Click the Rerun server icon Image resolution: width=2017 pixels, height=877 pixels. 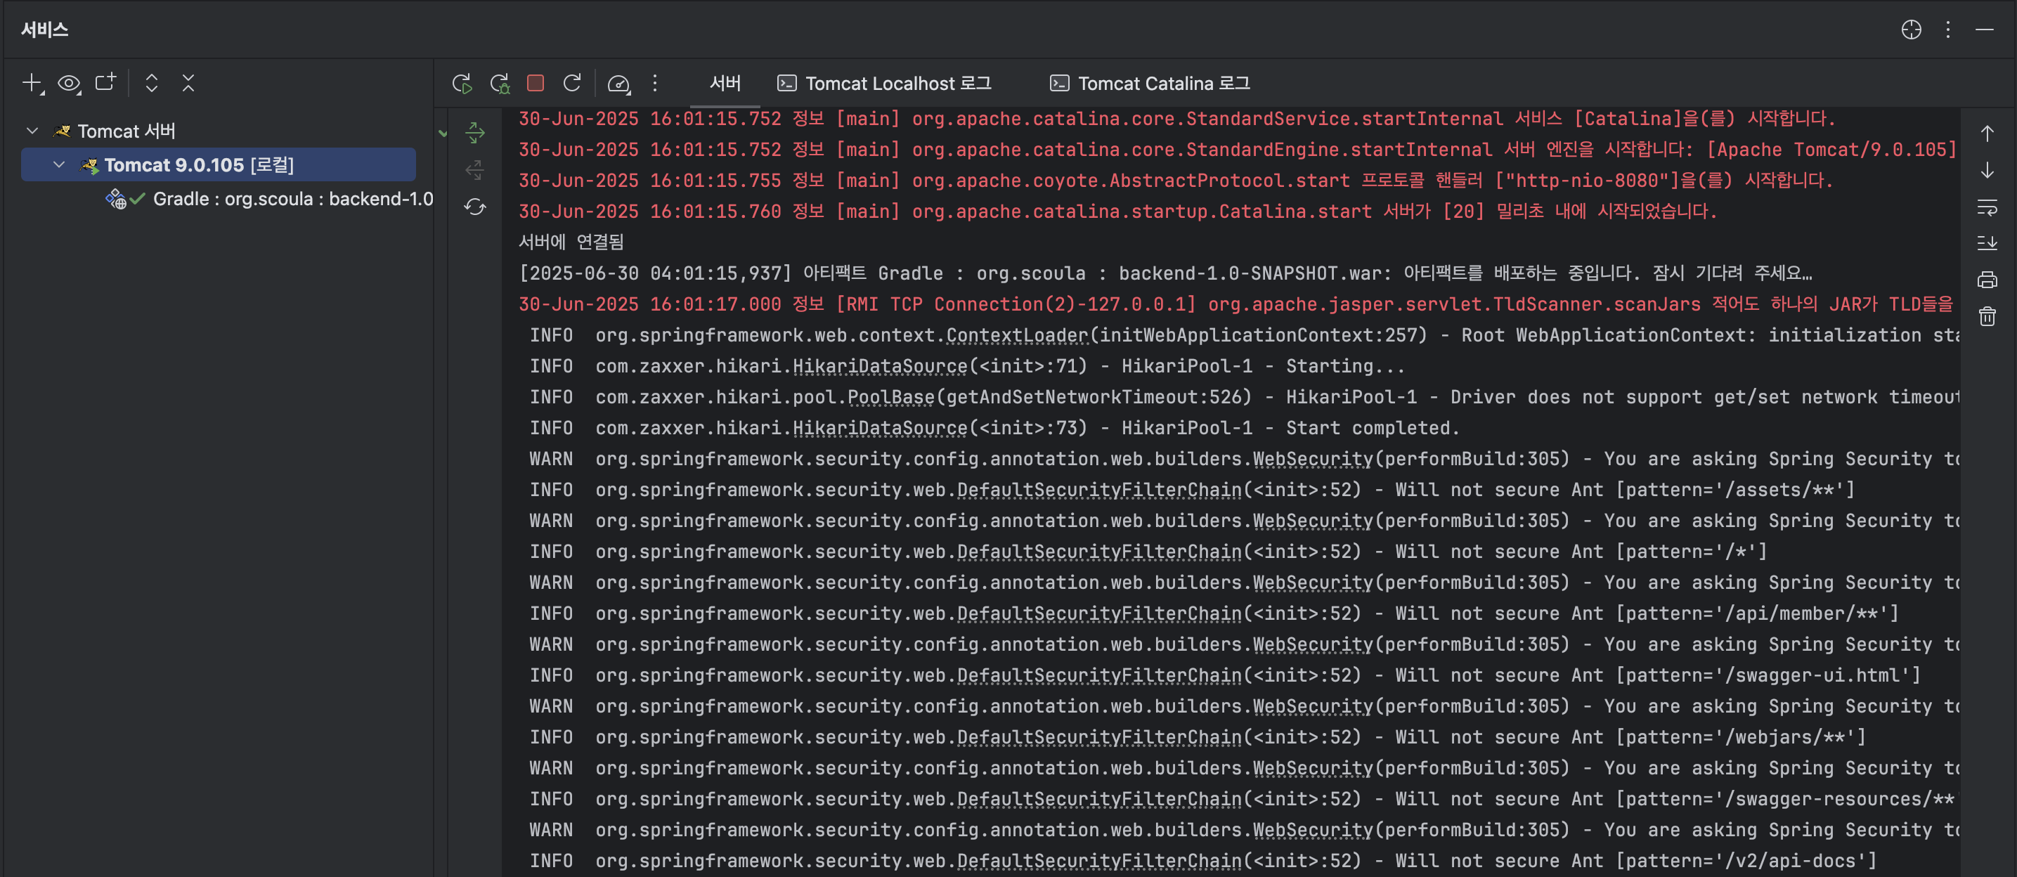(462, 83)
